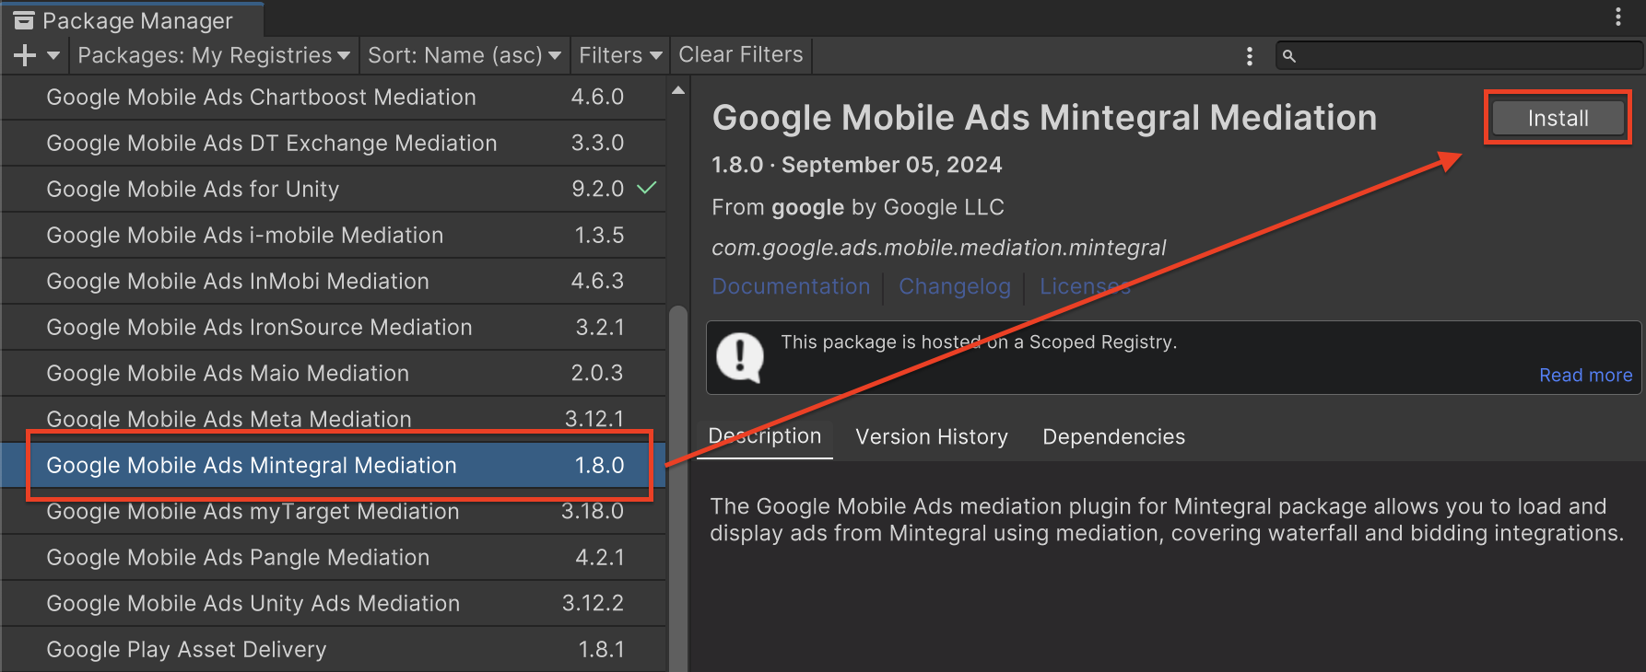Click the installed checkmark beside Google Mobile Ads for Unity
The image size is (1646, 672).
[x=647, y=188]
